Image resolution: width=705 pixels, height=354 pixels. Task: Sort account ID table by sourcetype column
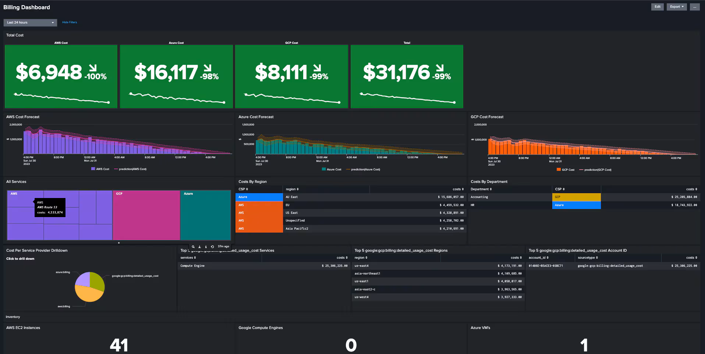(588, 258)
